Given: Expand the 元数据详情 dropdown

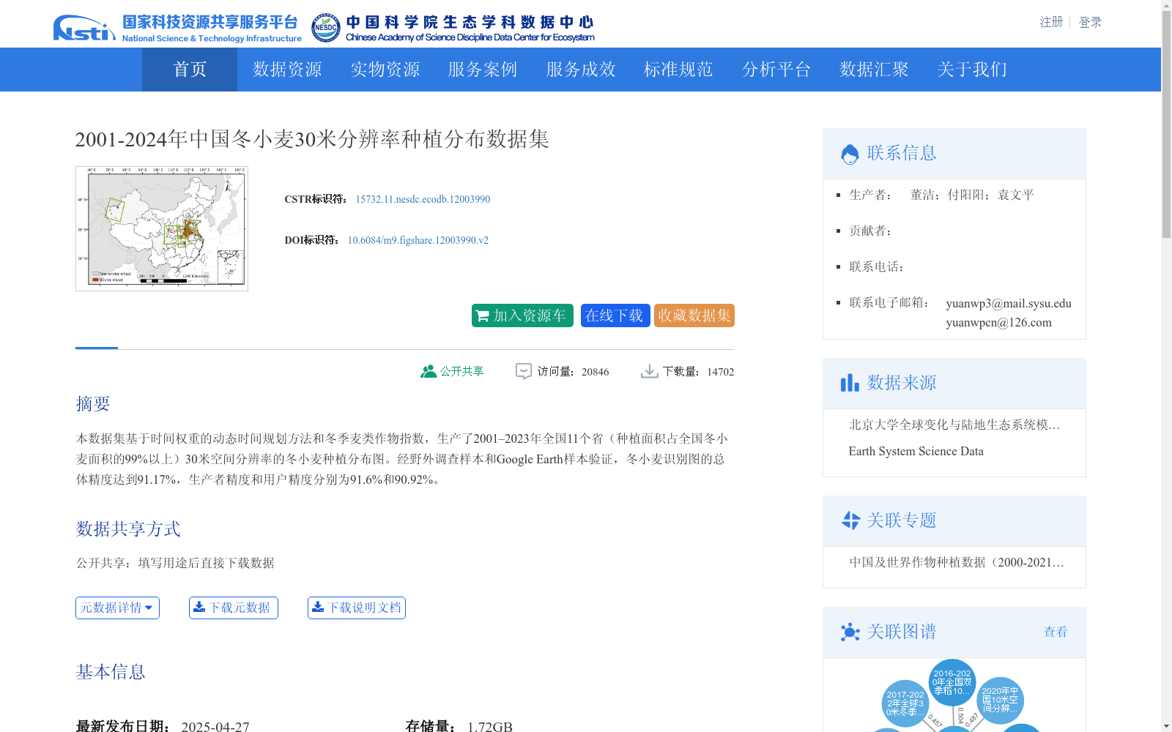Looking at the screenshot, I should (117, 608).
